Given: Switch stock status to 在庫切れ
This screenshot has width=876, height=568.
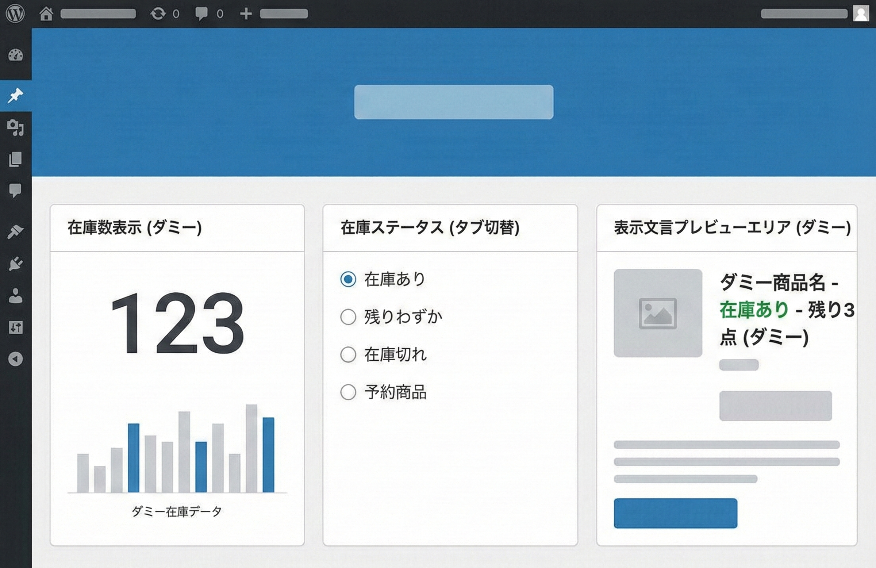Looking at the screenshot, I should 347,354.
